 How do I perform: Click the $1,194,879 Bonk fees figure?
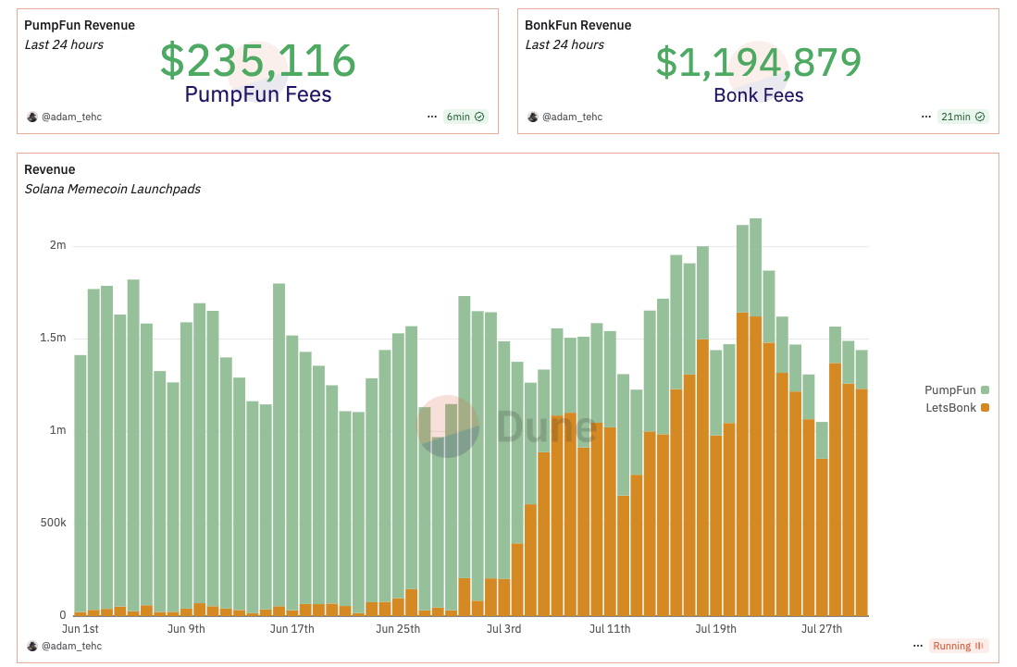[x=759, y=63]
